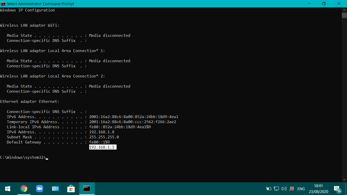The image size is (347, 195).
Task: Click the scrollbar up arrow
Action: point(344,10)
